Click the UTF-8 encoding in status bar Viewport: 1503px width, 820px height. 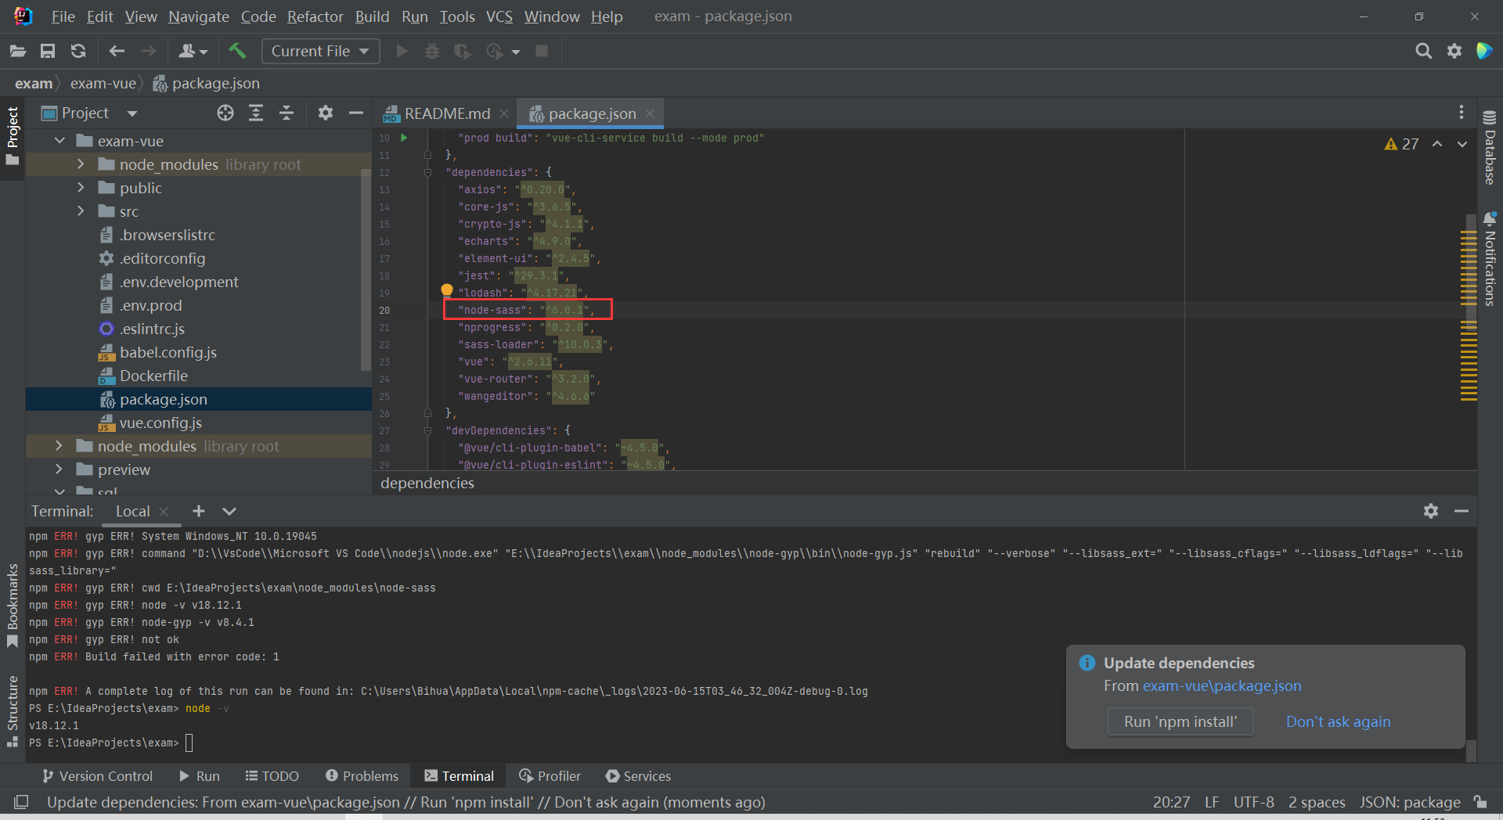[1253, 802]
